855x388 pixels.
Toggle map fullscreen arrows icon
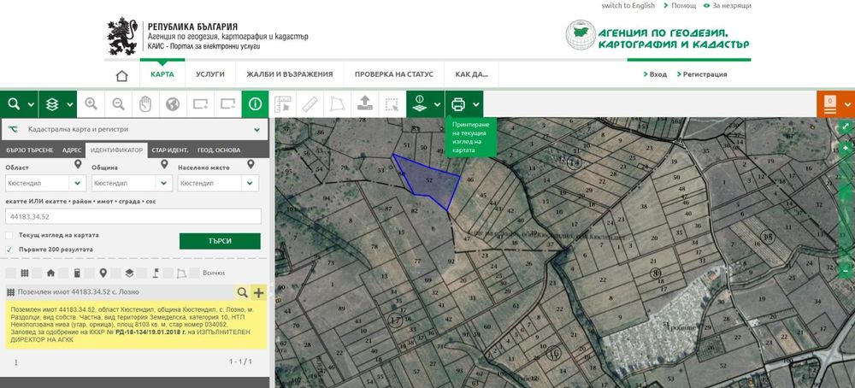coord(846,126)
